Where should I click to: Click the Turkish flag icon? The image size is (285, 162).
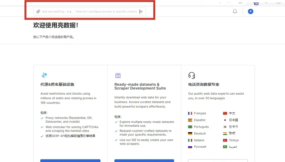tap(225, 140)
